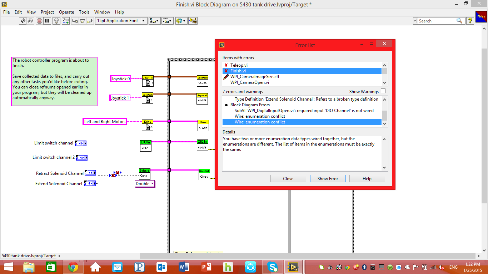
Task: Expand the Align Objects dropdown
Action: pos(155,21)
